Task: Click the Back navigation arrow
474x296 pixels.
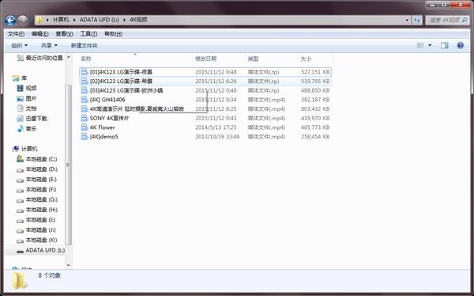Action: [10, 21]
